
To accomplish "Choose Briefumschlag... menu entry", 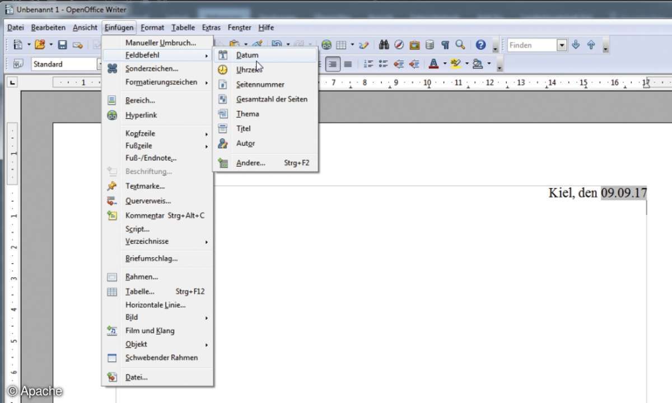I will pos(157,258).
